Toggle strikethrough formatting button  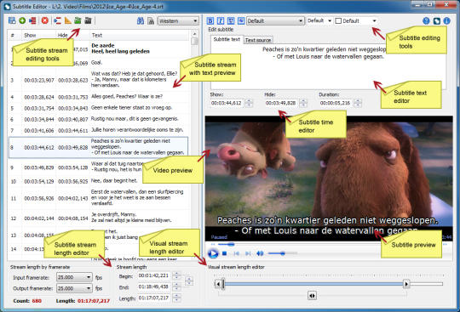(x=241, y=20)
